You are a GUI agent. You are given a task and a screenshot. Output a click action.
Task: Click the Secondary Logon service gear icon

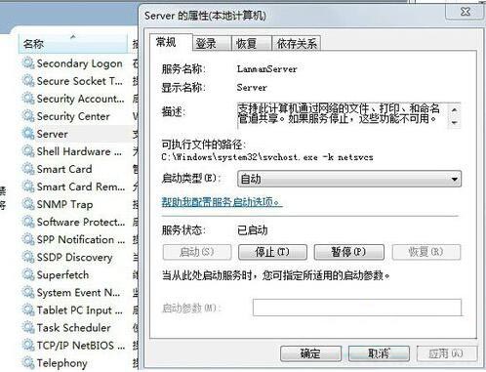(28, 63)
